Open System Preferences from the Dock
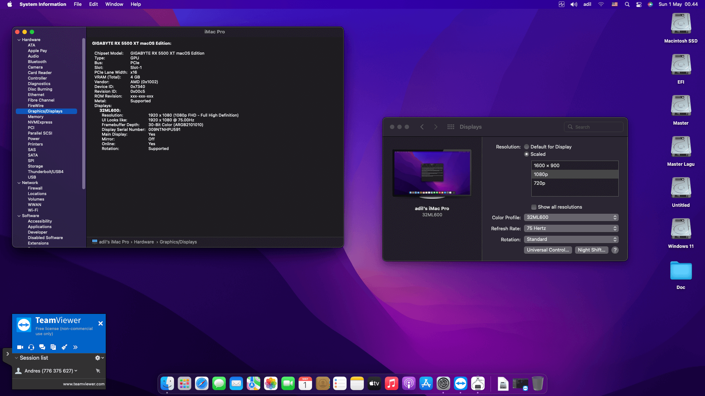The height and width of the screenshot is (396, 705). coord(443,384)
